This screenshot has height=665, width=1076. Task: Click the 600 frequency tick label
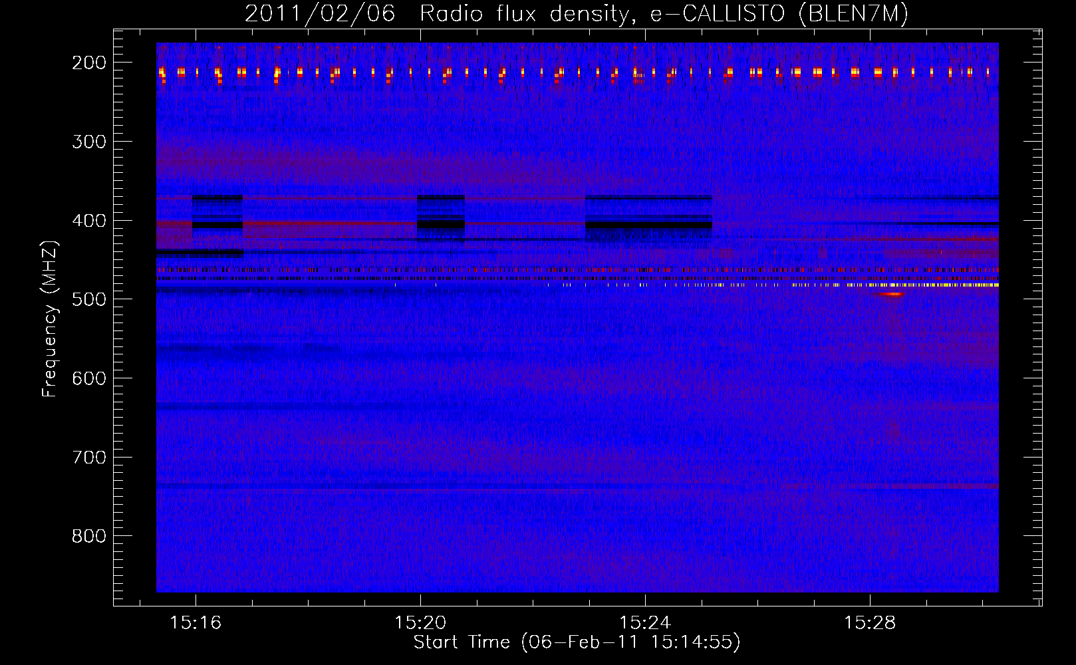tap(89, 378)
